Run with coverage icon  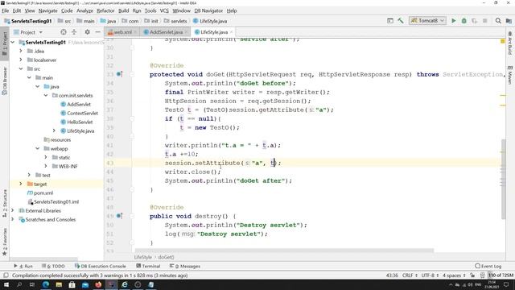474,21
